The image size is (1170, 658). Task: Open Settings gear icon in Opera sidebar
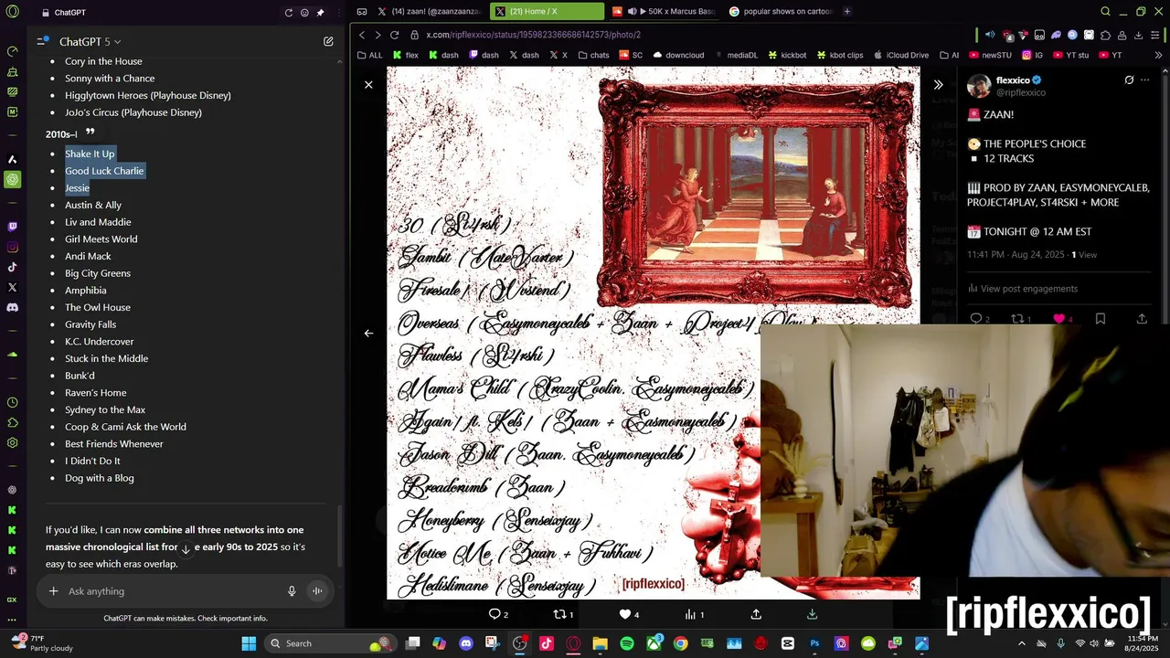click(x=12, y=442)
